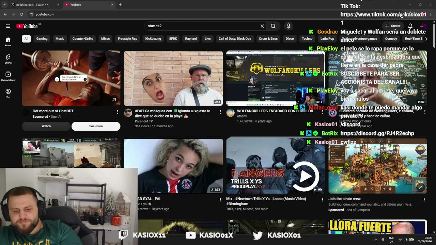Check battery status in taskbar

tap(411, 240)
